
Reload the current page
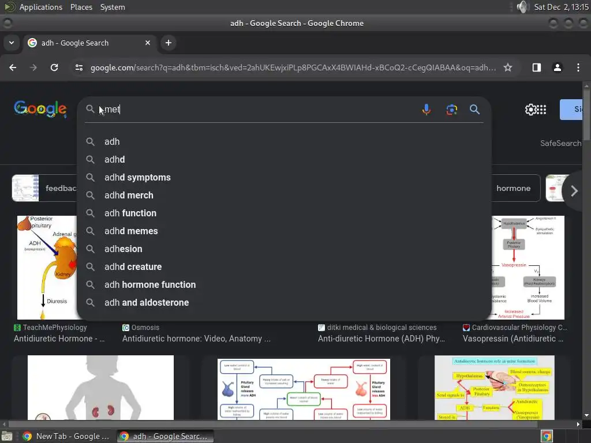click(x=54, y=67)
